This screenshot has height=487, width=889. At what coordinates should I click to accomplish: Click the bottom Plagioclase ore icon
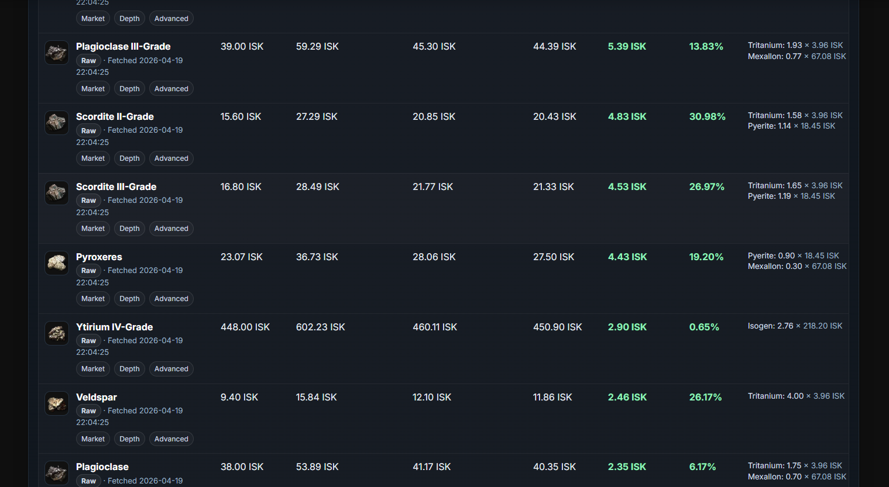point(57,472)
